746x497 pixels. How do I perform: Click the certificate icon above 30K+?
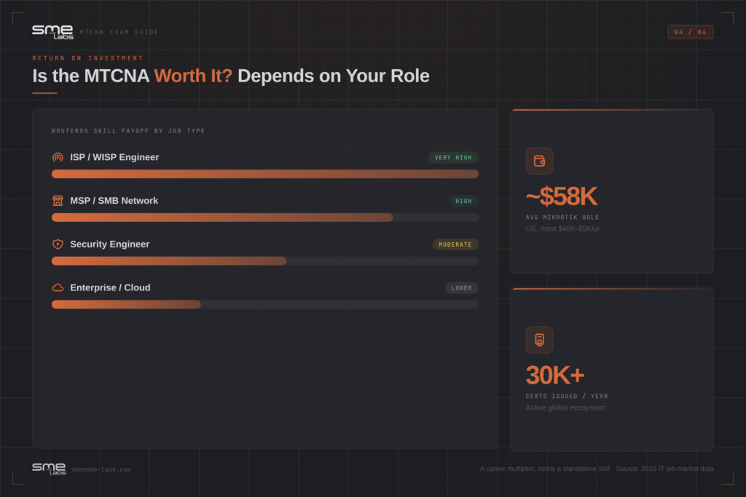[x=539, y=340]
